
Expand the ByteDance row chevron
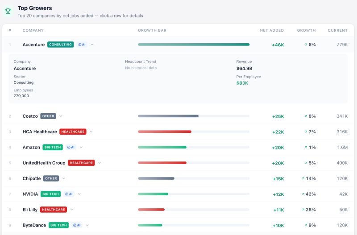[x=87, y=225]
